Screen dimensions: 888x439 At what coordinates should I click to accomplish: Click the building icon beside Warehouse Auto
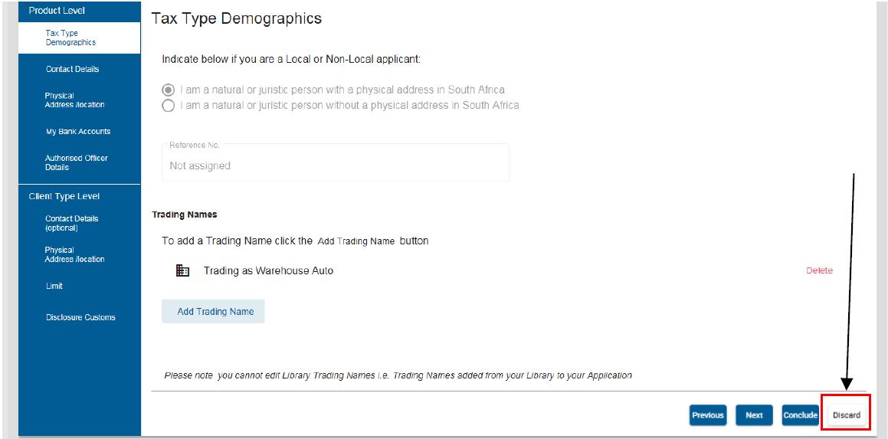pos(182,270)
